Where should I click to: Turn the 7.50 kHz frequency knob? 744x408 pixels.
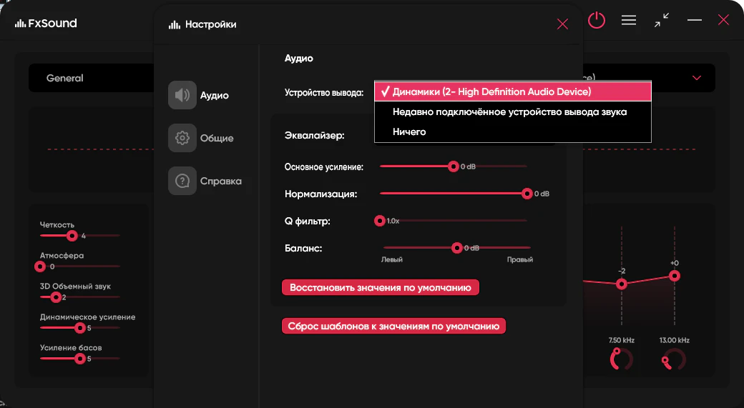pos(620,360)
